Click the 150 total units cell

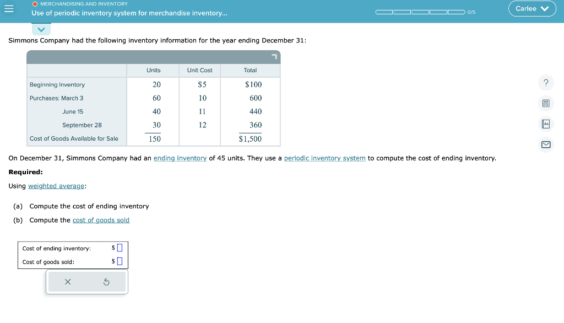pos(155,139)
